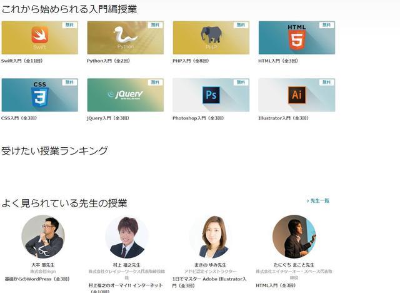Open the CSS入門（全3回）title link
Screen dimensions: 400x293
(x=19, y=118)
